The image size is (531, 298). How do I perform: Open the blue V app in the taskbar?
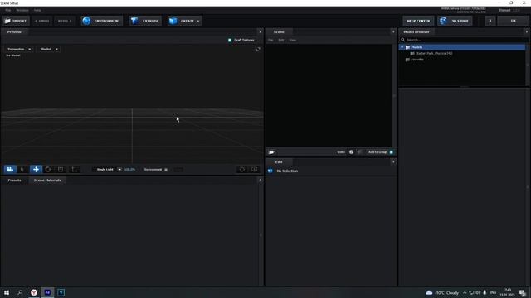(x=61, y=292)
